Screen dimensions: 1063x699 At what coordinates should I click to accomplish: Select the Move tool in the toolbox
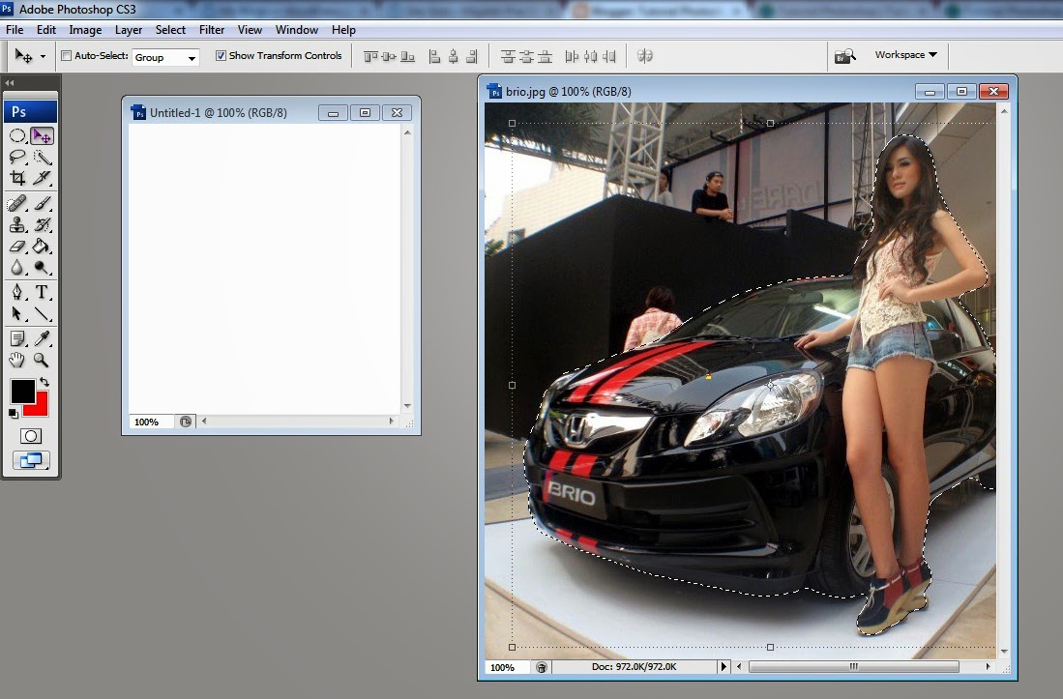pos(42,136)
